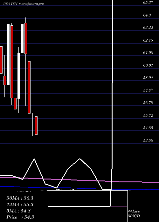Click the '12MA : 55.3' readout
159x222 pixels.
(x=20, y=205)
